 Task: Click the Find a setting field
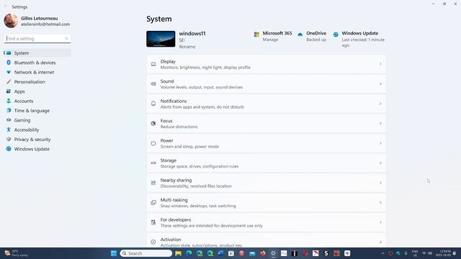coord(37,38)
